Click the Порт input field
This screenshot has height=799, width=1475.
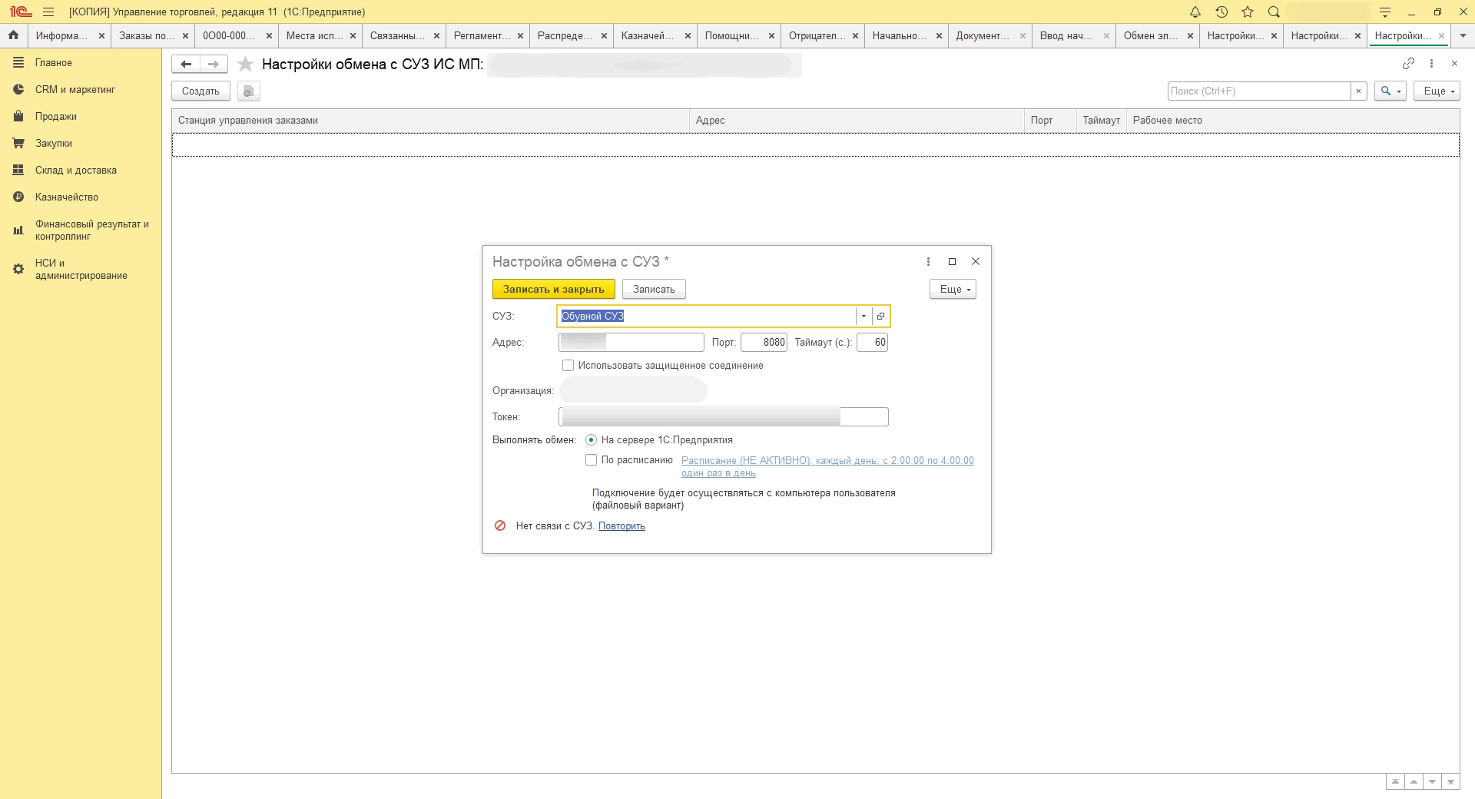tap(764, 343)
